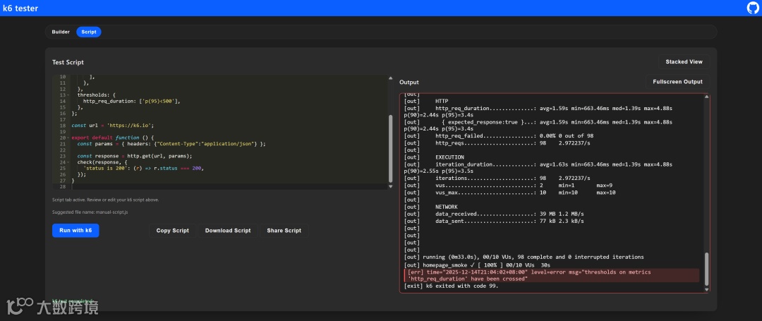Share Script button
Screen dimensions: 762x321
[x=284, y=231]
